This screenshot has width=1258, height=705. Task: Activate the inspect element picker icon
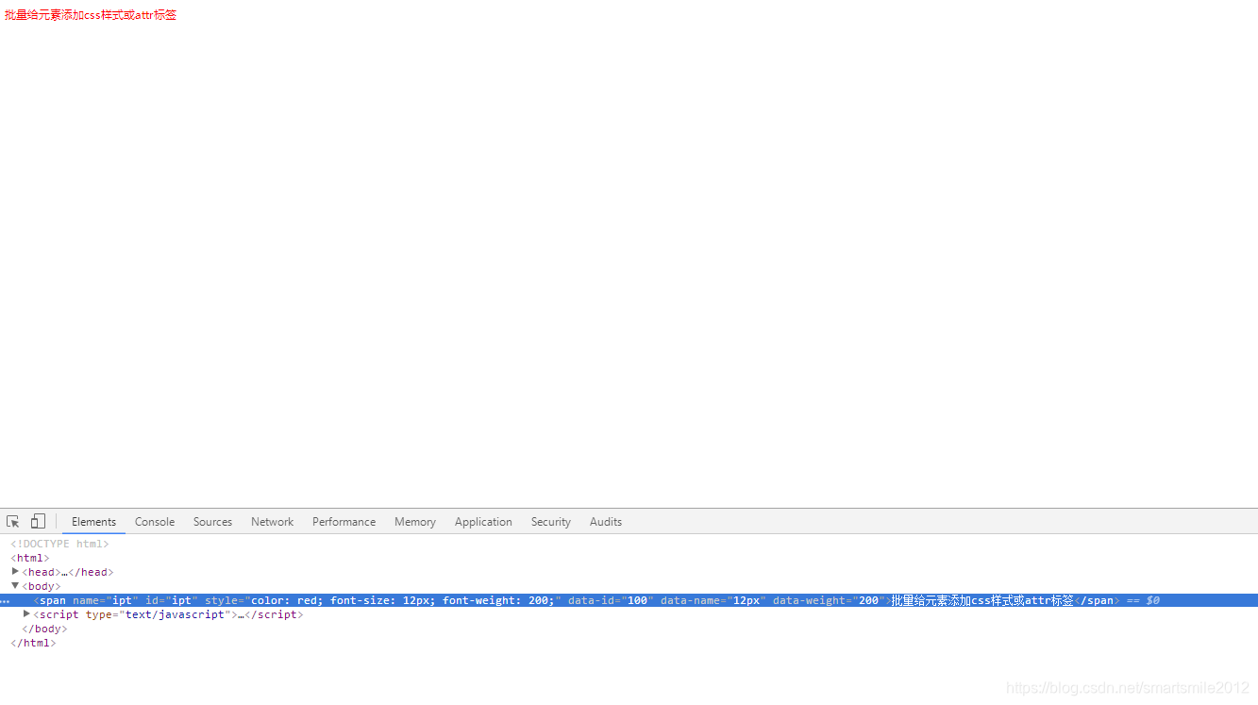tap(13, 522)
